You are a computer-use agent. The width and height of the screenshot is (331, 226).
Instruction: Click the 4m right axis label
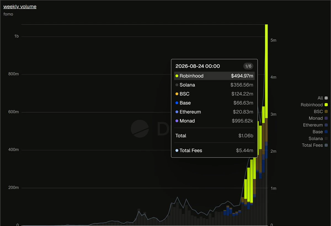(x=273, y=77)
